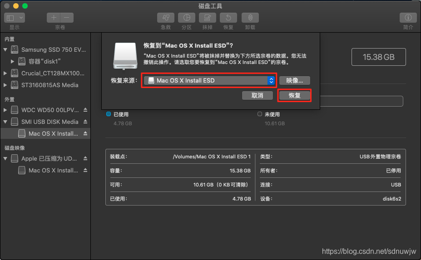The image size is (421, 260).
Task: Click the sidebar view (显示) icon
Action: (10, 18)
